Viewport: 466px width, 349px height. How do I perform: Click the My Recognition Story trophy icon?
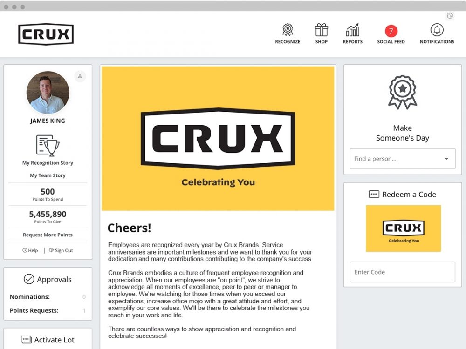pyautogui.click(x=48, y=145)
